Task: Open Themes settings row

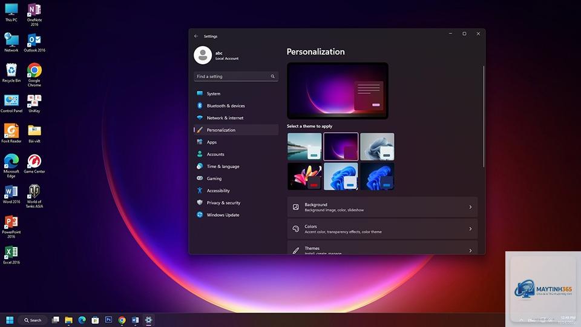Action: [x=382, y=248]
